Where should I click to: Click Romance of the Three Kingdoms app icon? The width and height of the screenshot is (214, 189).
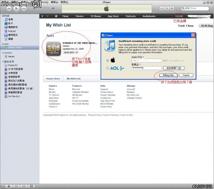pos(53,49)
